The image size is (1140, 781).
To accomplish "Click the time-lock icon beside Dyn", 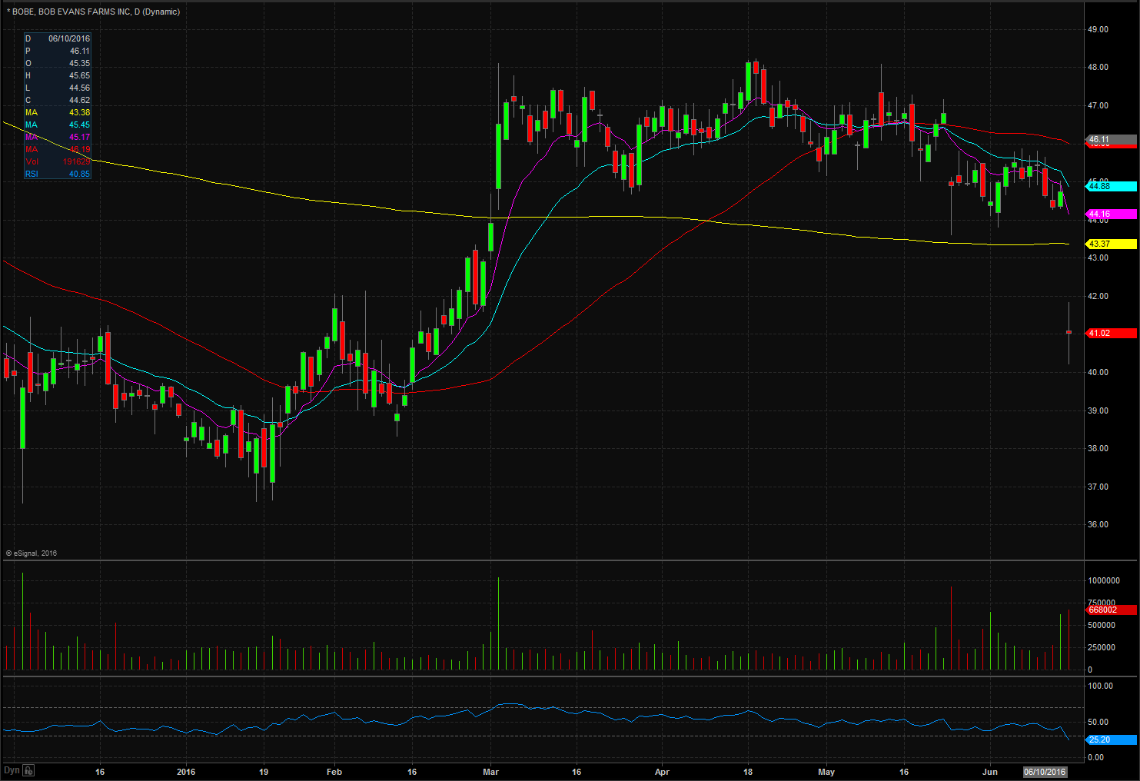I will pyautogui.click(x=28, y=770).
